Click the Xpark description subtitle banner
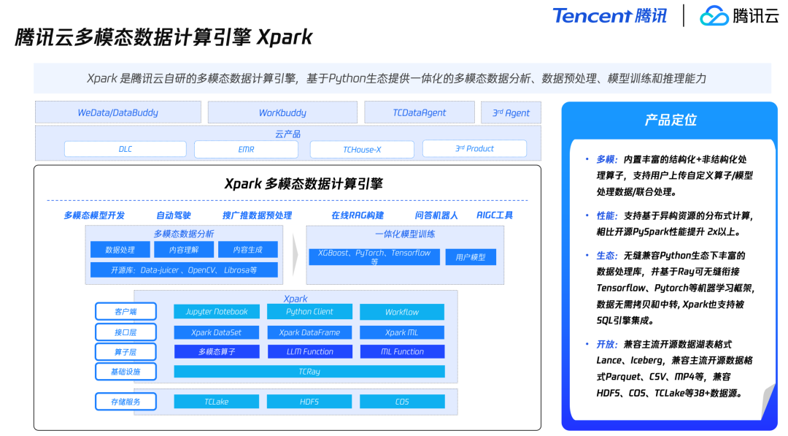 coord(402,78)
